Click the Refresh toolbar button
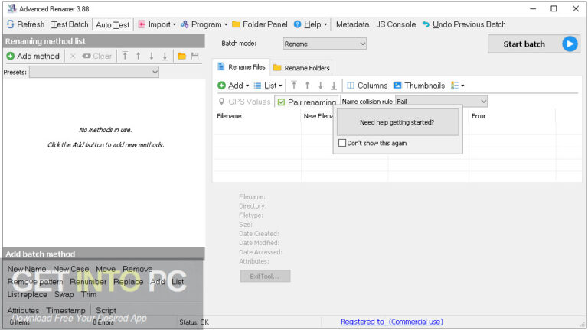The image size is (588, 330). pyautogui.click(x=25, y=24)
